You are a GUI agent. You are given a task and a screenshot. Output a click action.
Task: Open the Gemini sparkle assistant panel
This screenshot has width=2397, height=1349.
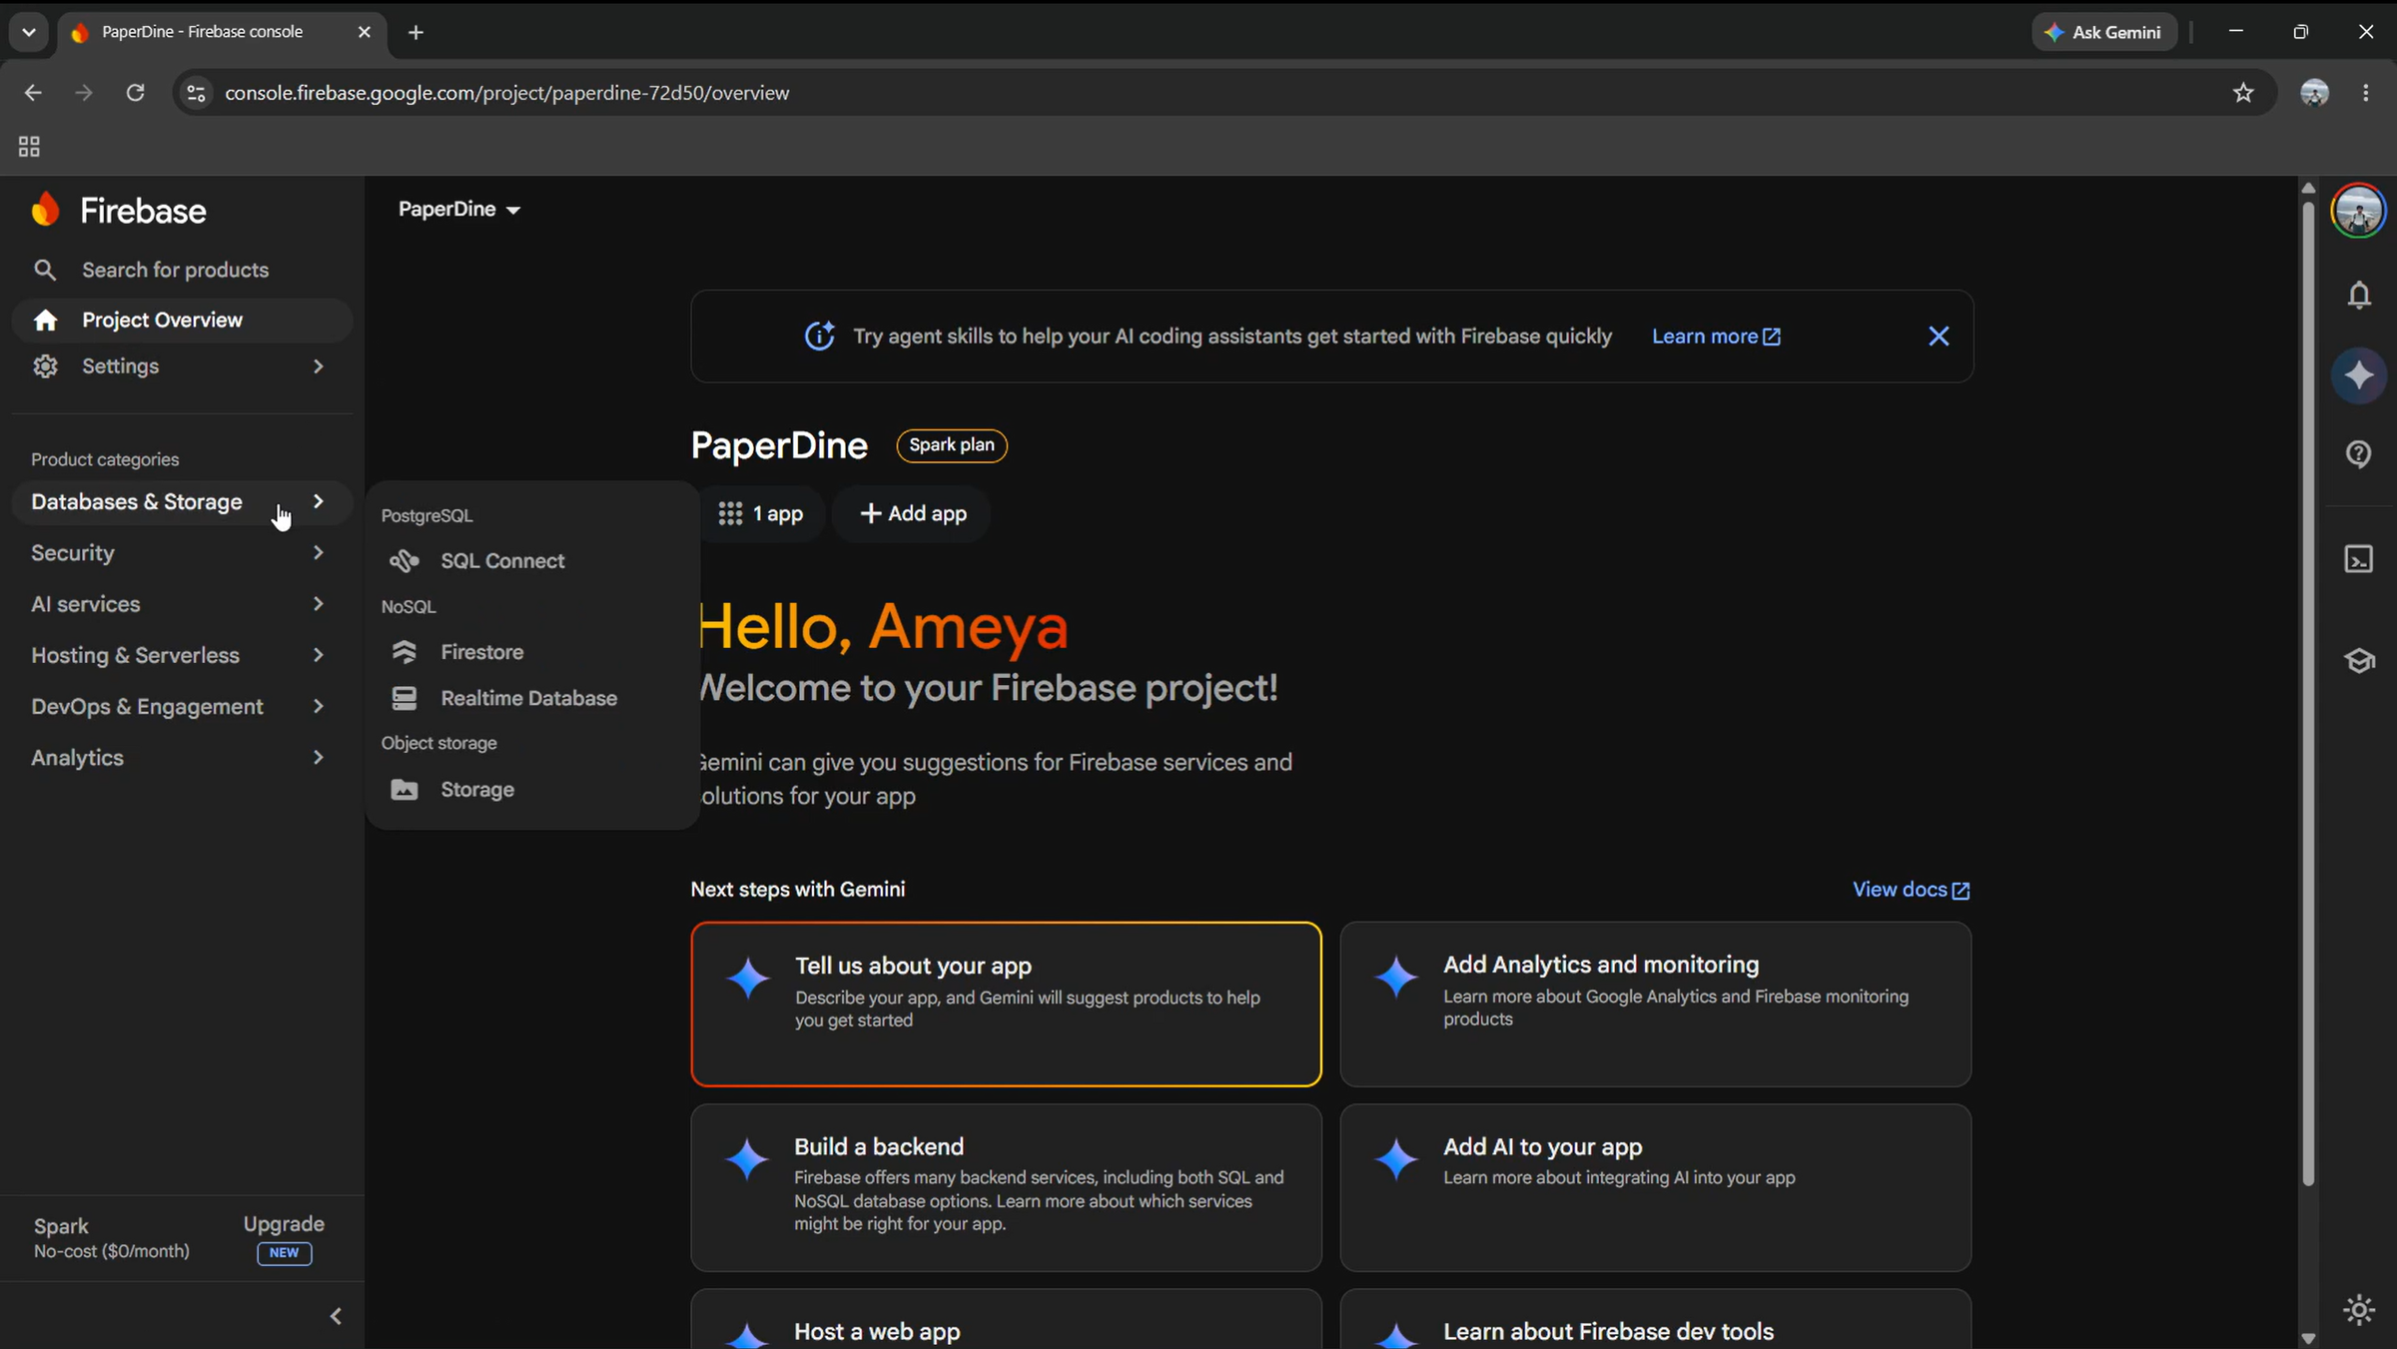pos(2359,375)
